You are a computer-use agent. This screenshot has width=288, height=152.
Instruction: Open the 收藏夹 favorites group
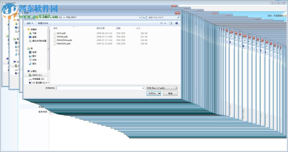pyautogui.click(x=34, y=29)
